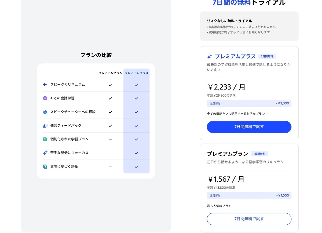Image resolution: width=322 pixels, height=233 pixels.
Task: Click the 興味に基づく語彙 feature label
Action: (x=64, y=167)
